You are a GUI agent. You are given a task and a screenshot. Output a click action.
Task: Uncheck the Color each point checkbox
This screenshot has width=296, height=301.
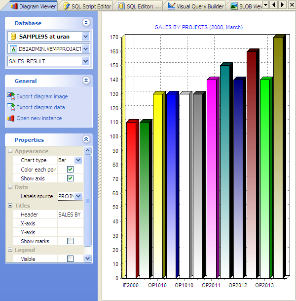(70, 170)
